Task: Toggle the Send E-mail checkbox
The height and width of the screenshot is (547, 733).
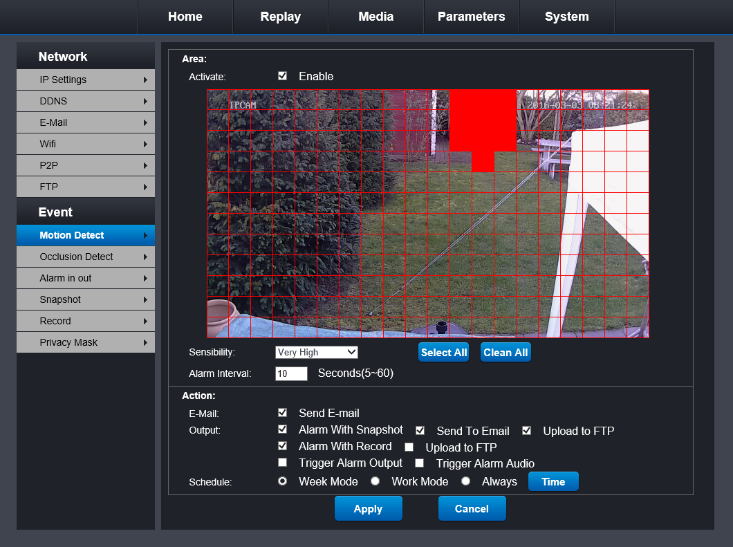Action: 282,413
